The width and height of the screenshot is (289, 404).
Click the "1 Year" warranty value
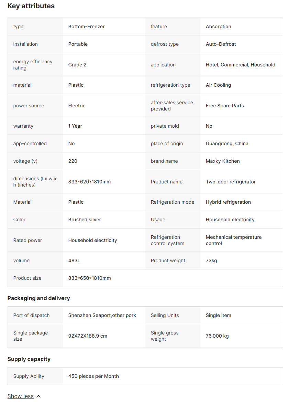click(x=75, y=126)
